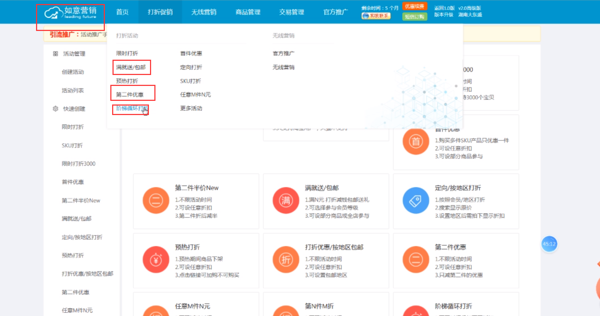Click the 返回1.0版 link
This screenshot has height=316, width=600.
(444, 8)
